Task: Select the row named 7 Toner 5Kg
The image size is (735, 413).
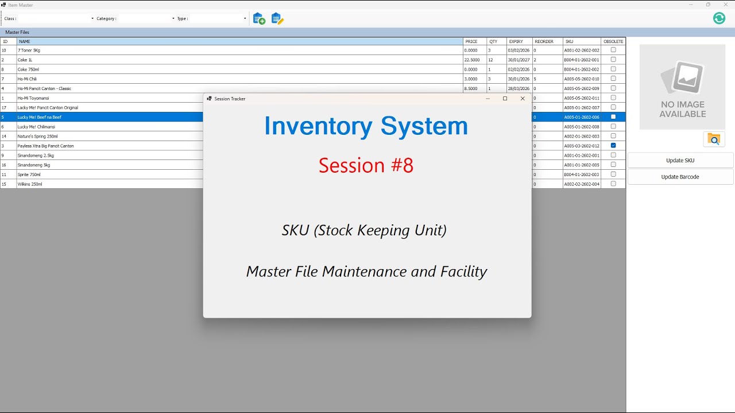Action: click(x=313, y=50)
